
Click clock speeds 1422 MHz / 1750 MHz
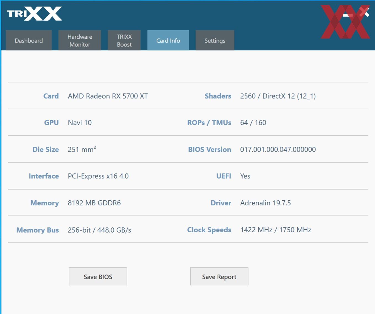pyautogui.click(x=276, y=230)
